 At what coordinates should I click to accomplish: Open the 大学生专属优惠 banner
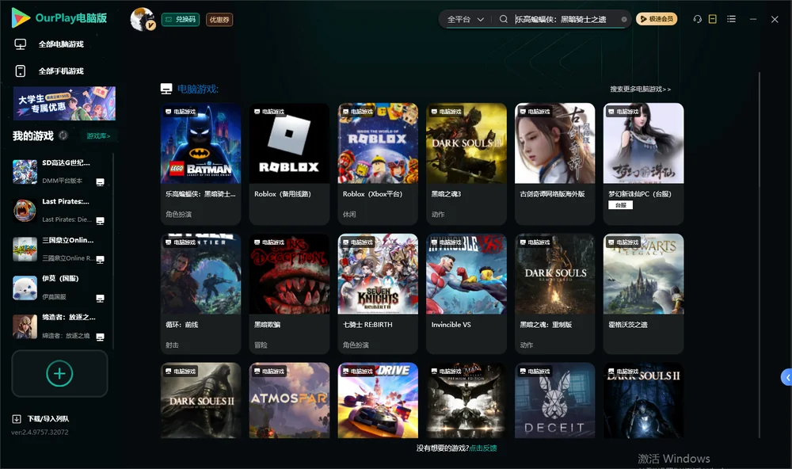point(64,103)
